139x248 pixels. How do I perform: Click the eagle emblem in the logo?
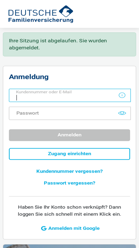click(66, 11)
